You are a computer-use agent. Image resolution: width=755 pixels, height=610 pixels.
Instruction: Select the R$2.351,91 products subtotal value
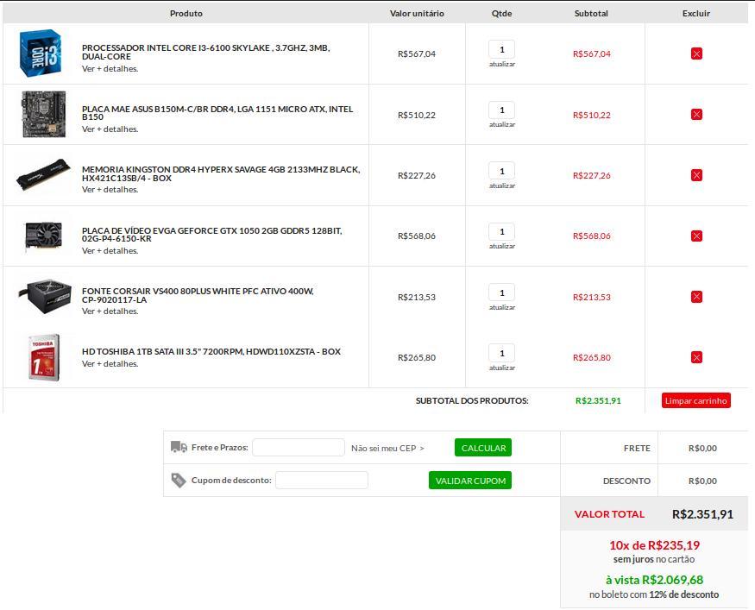pos(598,400)
